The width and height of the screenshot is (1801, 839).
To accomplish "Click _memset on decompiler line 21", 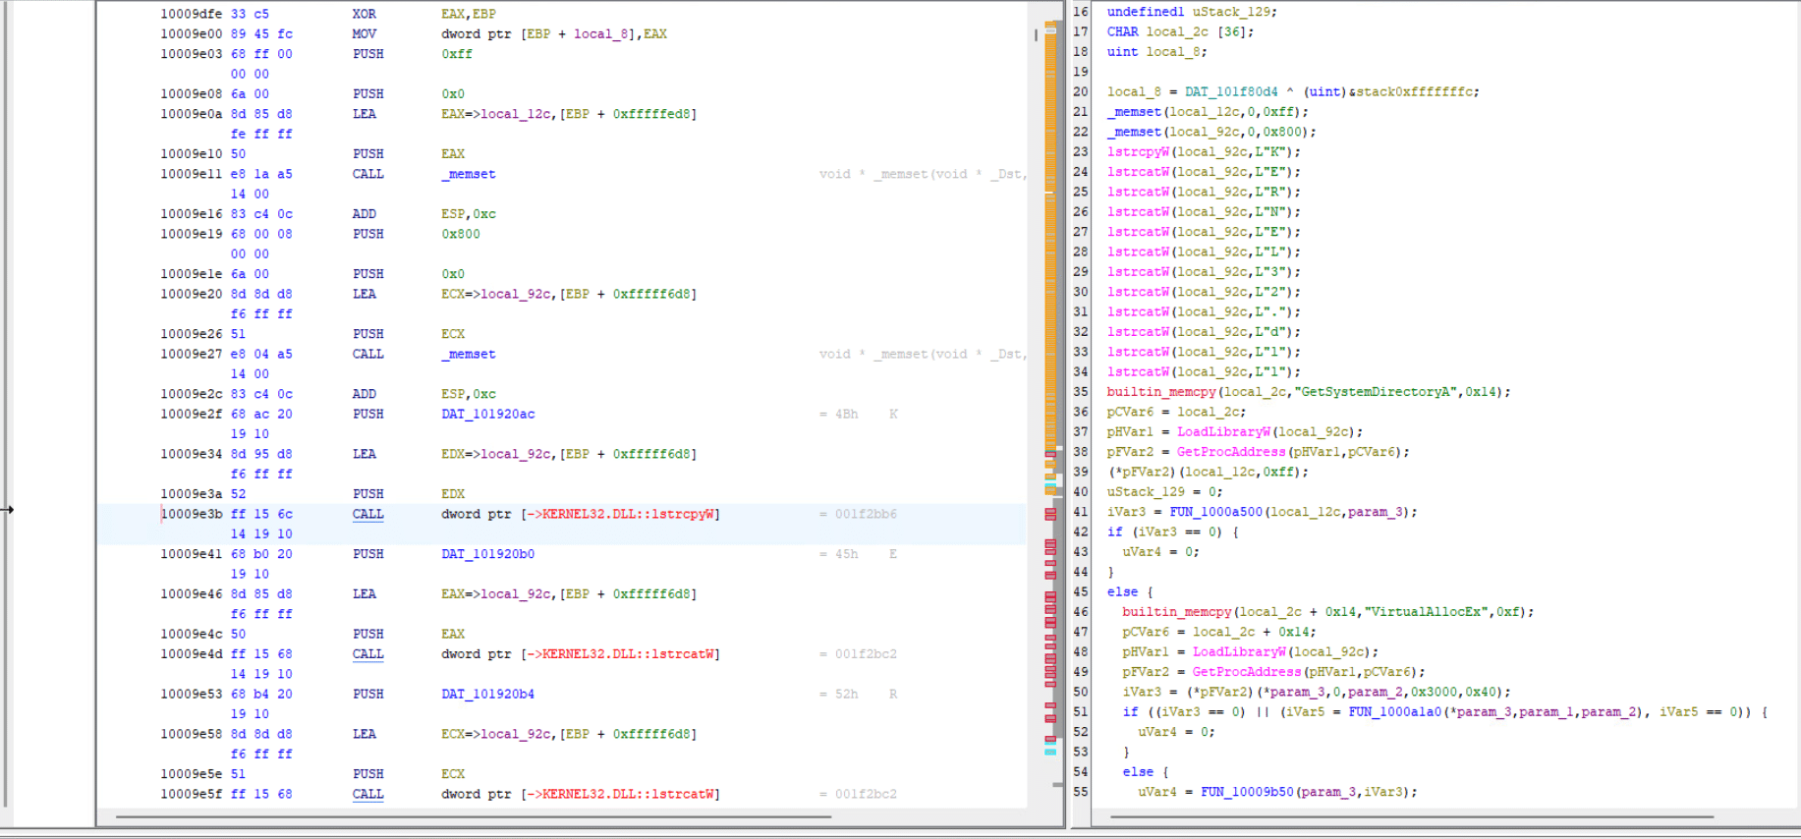I will [1135, 112].
